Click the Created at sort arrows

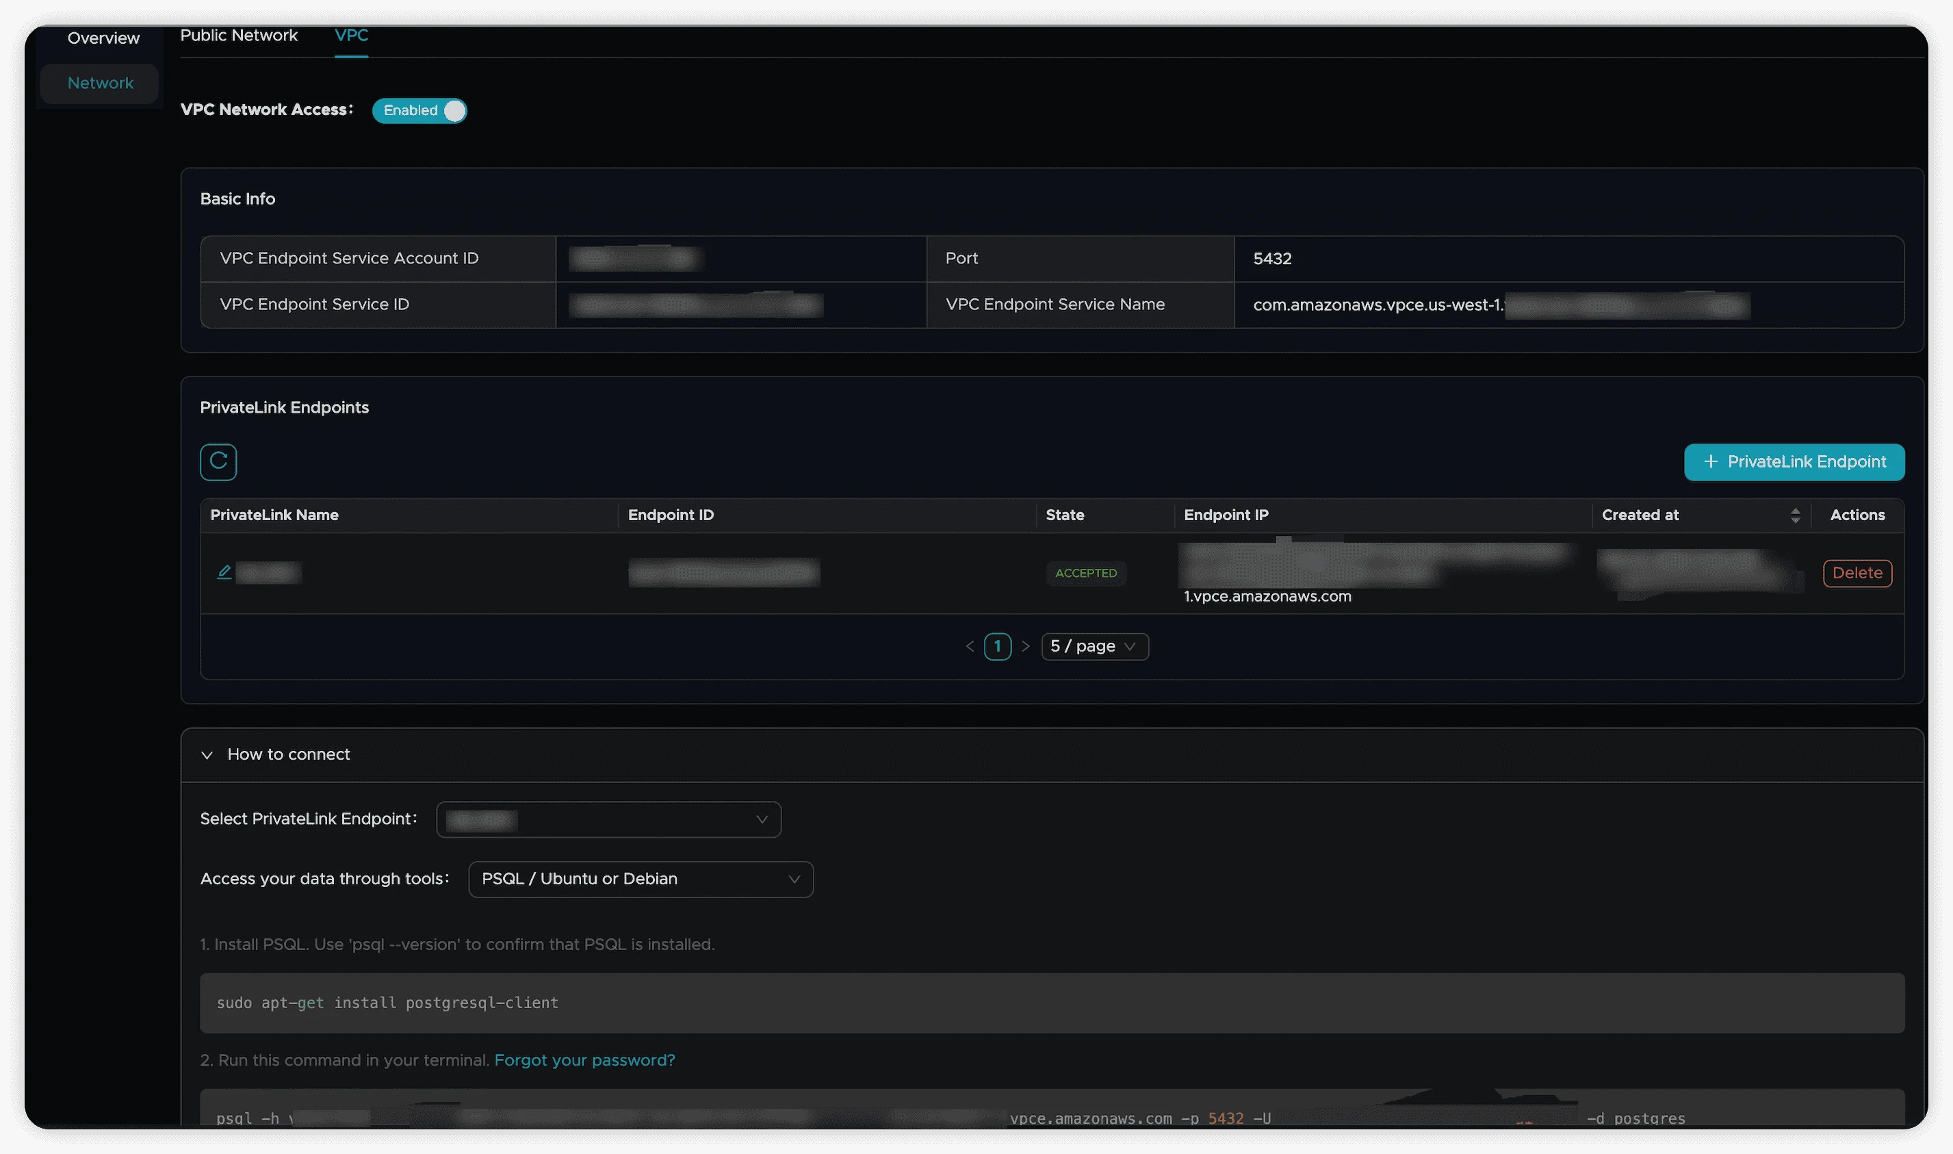point(1794,515)
